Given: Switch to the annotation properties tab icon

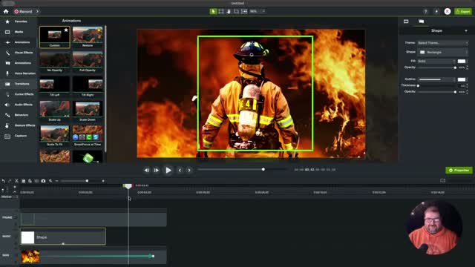Looking at the screenshot, I should click(421, 22).
